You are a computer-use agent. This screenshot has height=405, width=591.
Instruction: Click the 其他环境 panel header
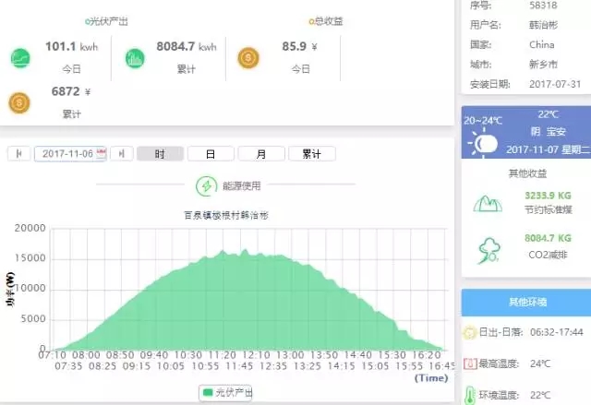tap(525, 301)
